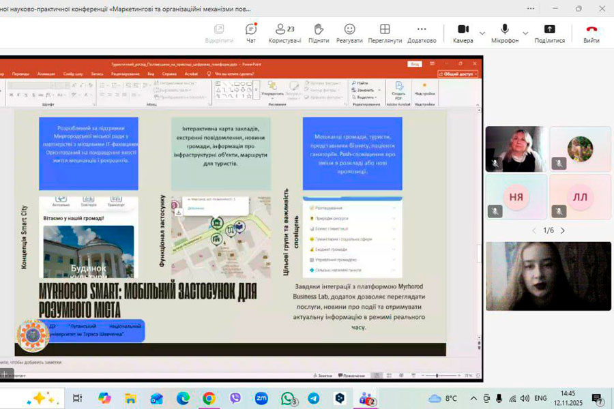This screenshot has width=614, height=409.
Task: Click the Поділитися share screen icon
Action: coord(549,33)
